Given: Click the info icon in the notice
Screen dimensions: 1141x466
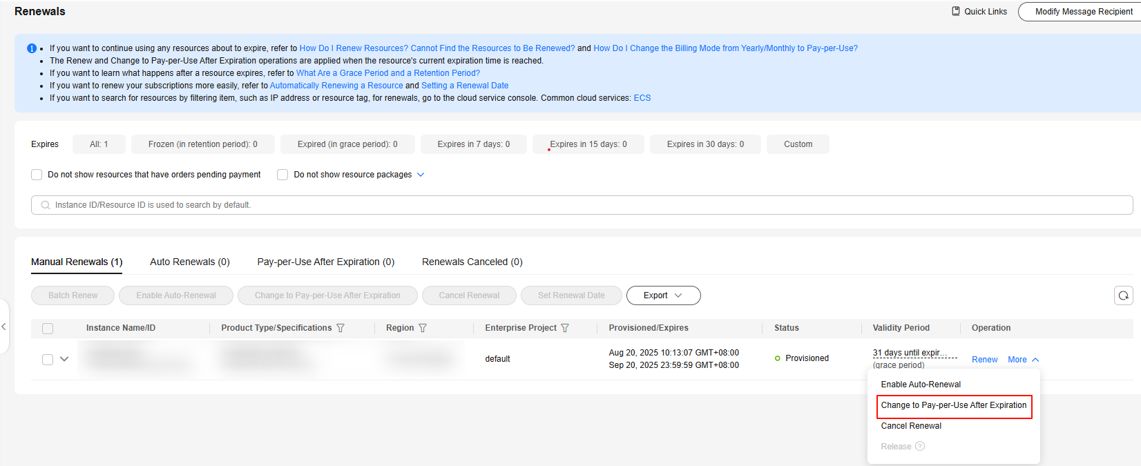Looking at the screenshot, I should pyautogui.click(x=32, y=48).
